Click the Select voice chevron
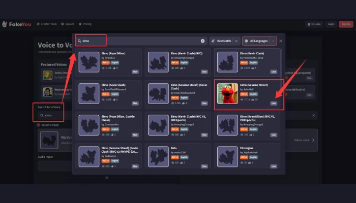The width and height of the screenshot is (356, 203). [313, 140]
